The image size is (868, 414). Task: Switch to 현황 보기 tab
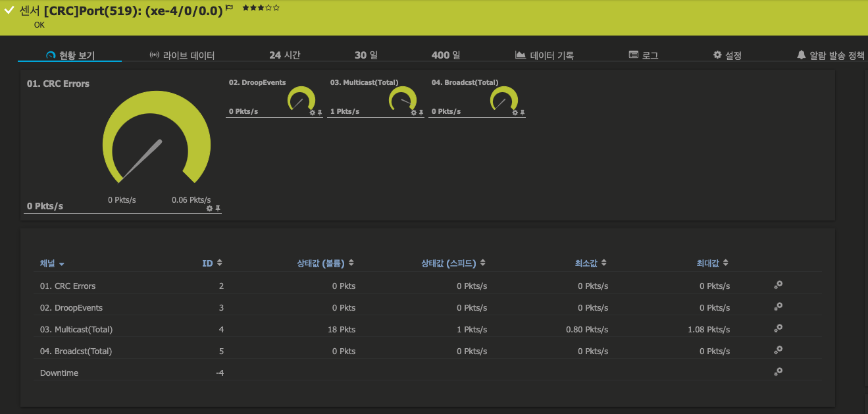coord(70,55)
